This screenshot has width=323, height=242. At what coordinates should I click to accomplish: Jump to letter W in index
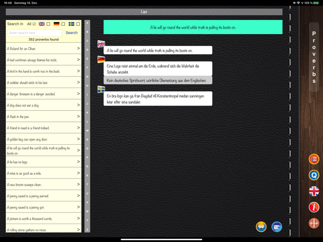(87, 211)
